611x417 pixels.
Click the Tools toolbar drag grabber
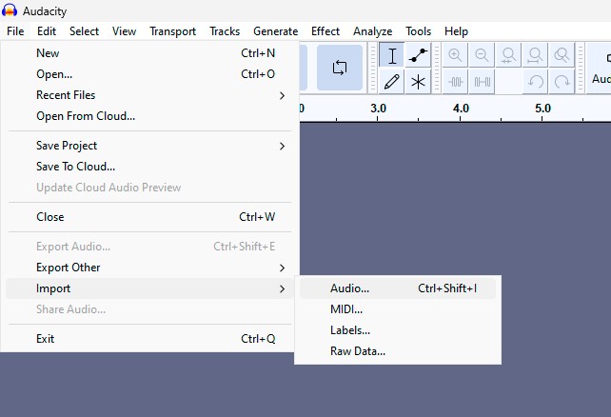click(372, 69)
